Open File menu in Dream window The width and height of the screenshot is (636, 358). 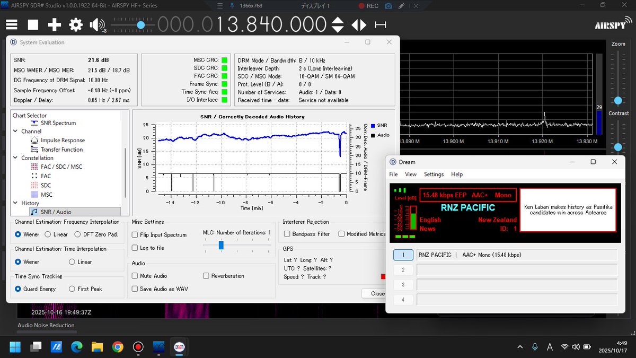click(x=393, y=174)
